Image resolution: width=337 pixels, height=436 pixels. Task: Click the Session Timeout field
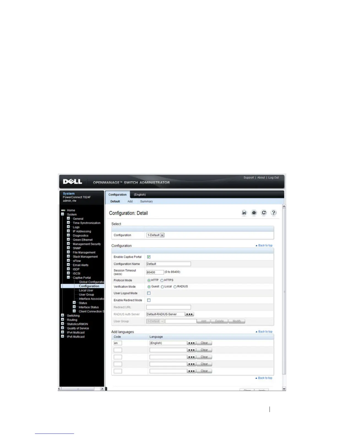(x=155, y=272)
